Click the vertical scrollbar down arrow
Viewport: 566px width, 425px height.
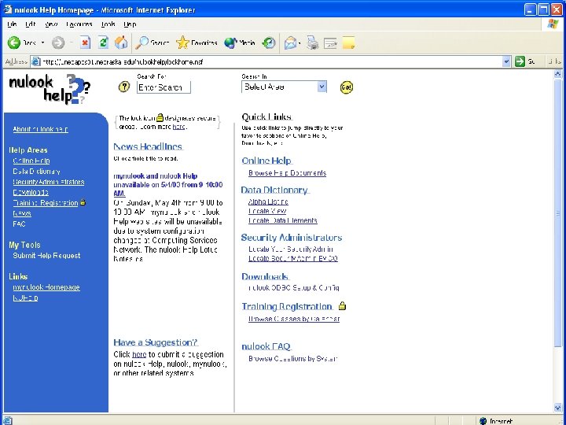point(558,408)
